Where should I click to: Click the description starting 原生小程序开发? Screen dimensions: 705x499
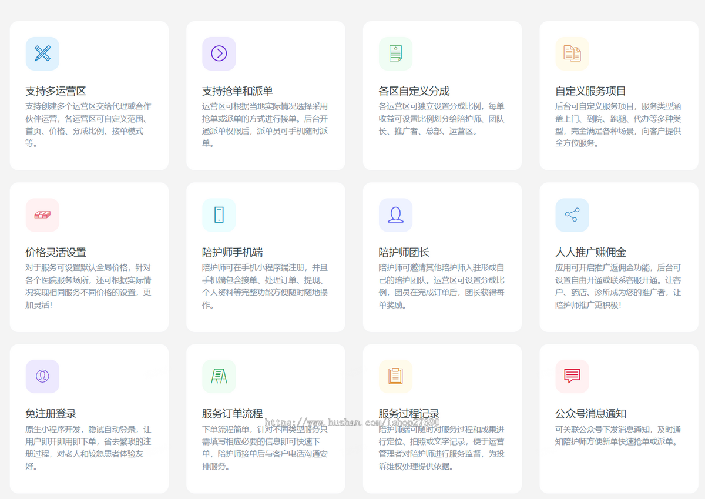[x=89, y=448]
